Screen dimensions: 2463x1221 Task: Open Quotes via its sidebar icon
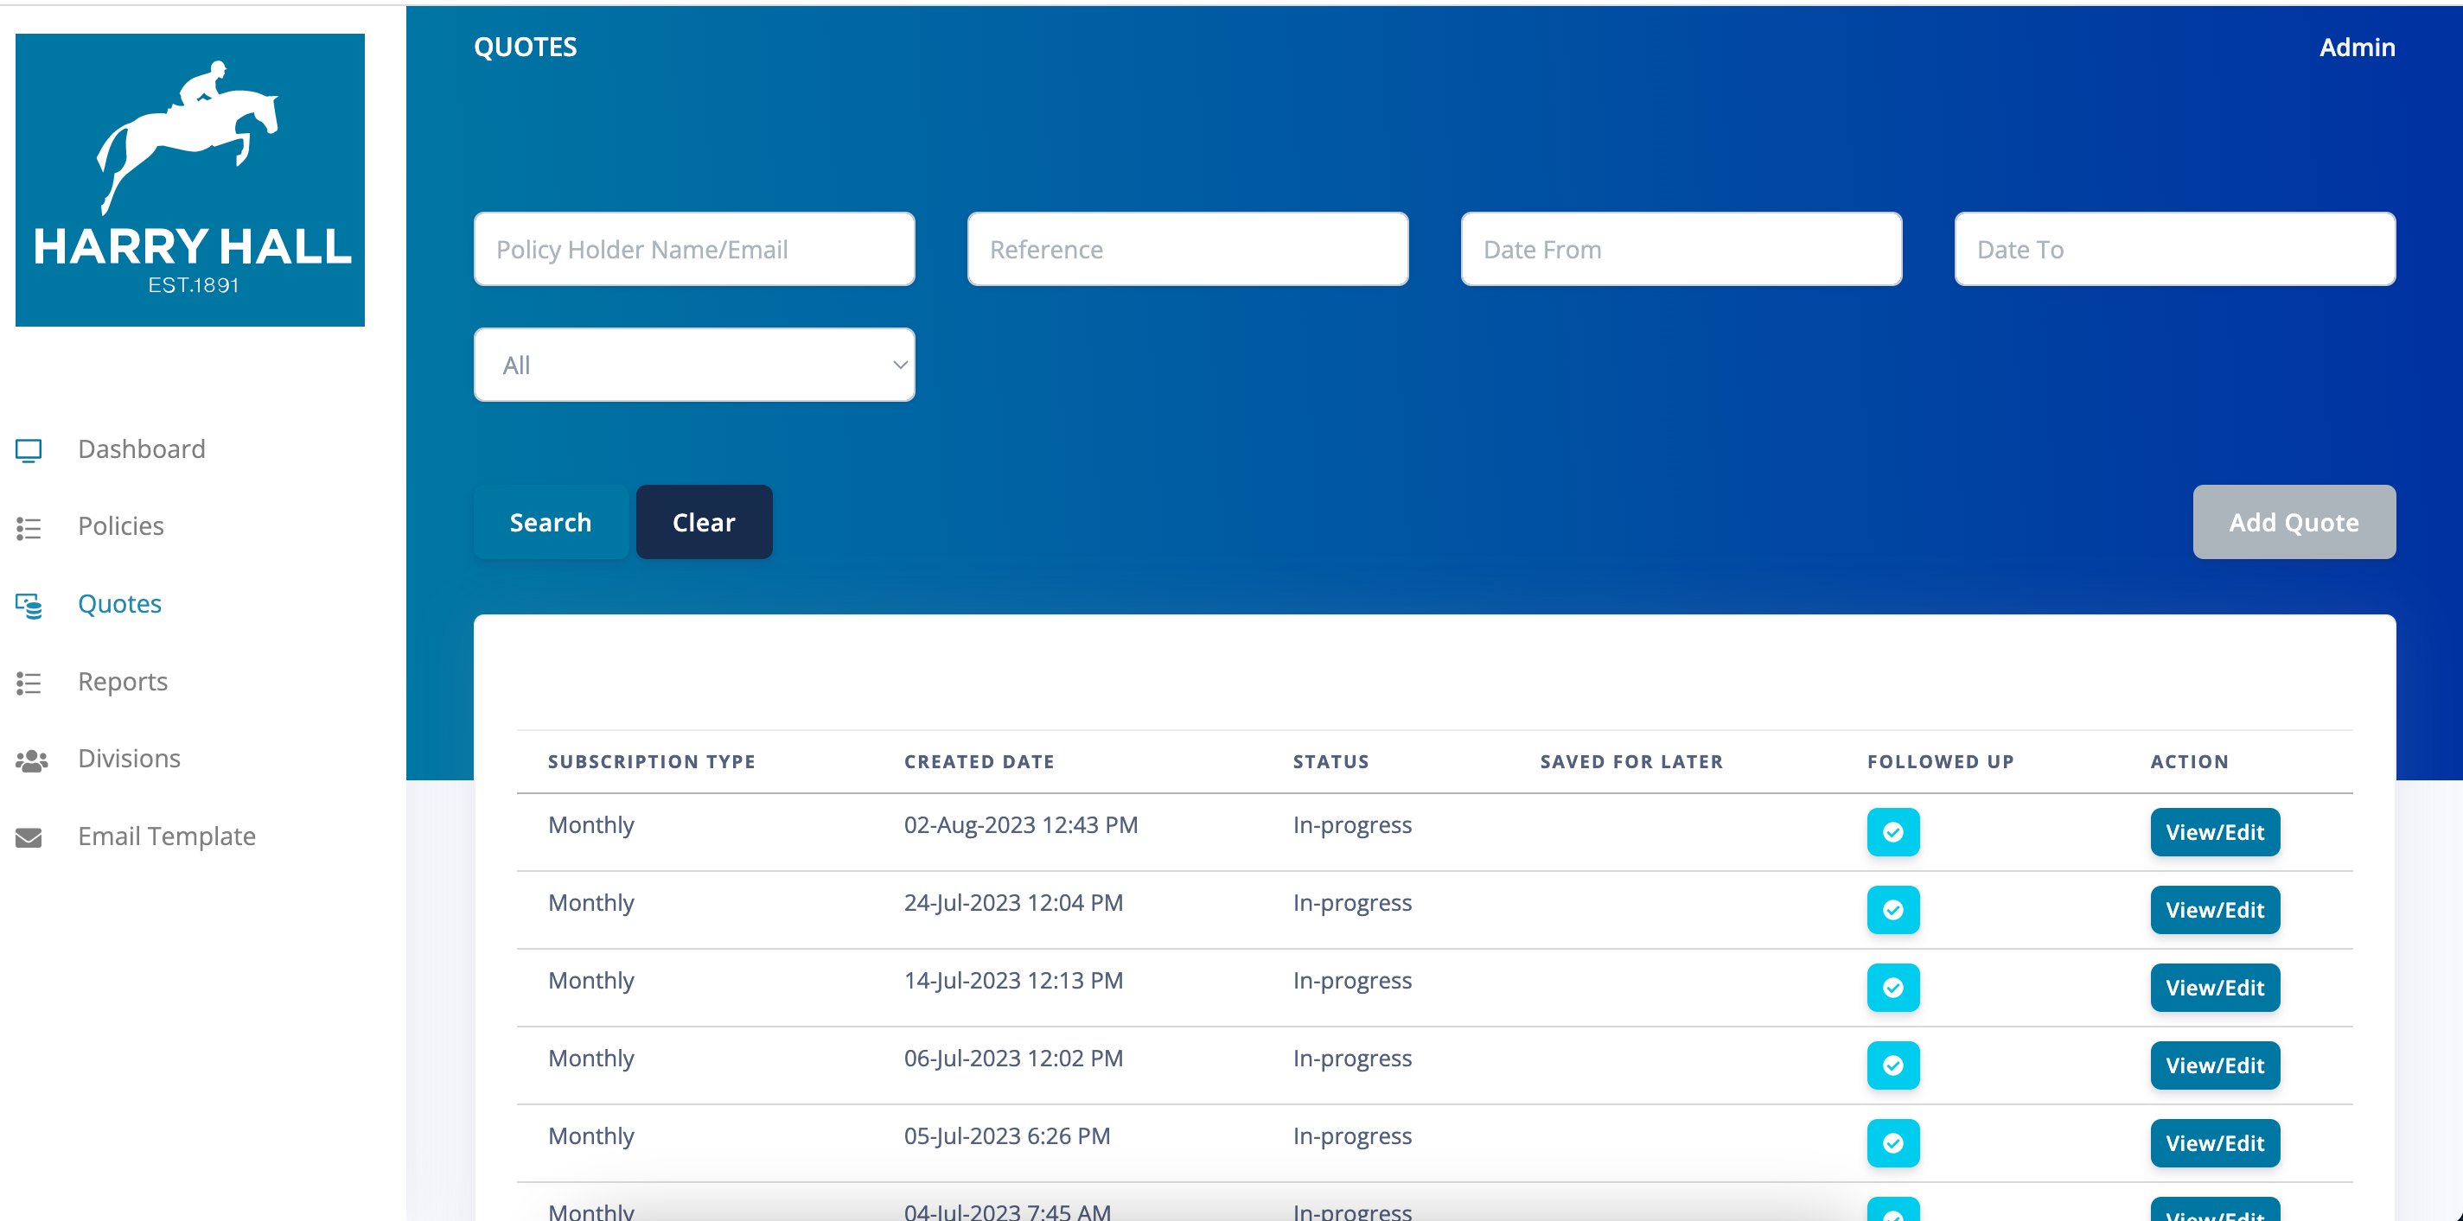click(x=29, y=604)
